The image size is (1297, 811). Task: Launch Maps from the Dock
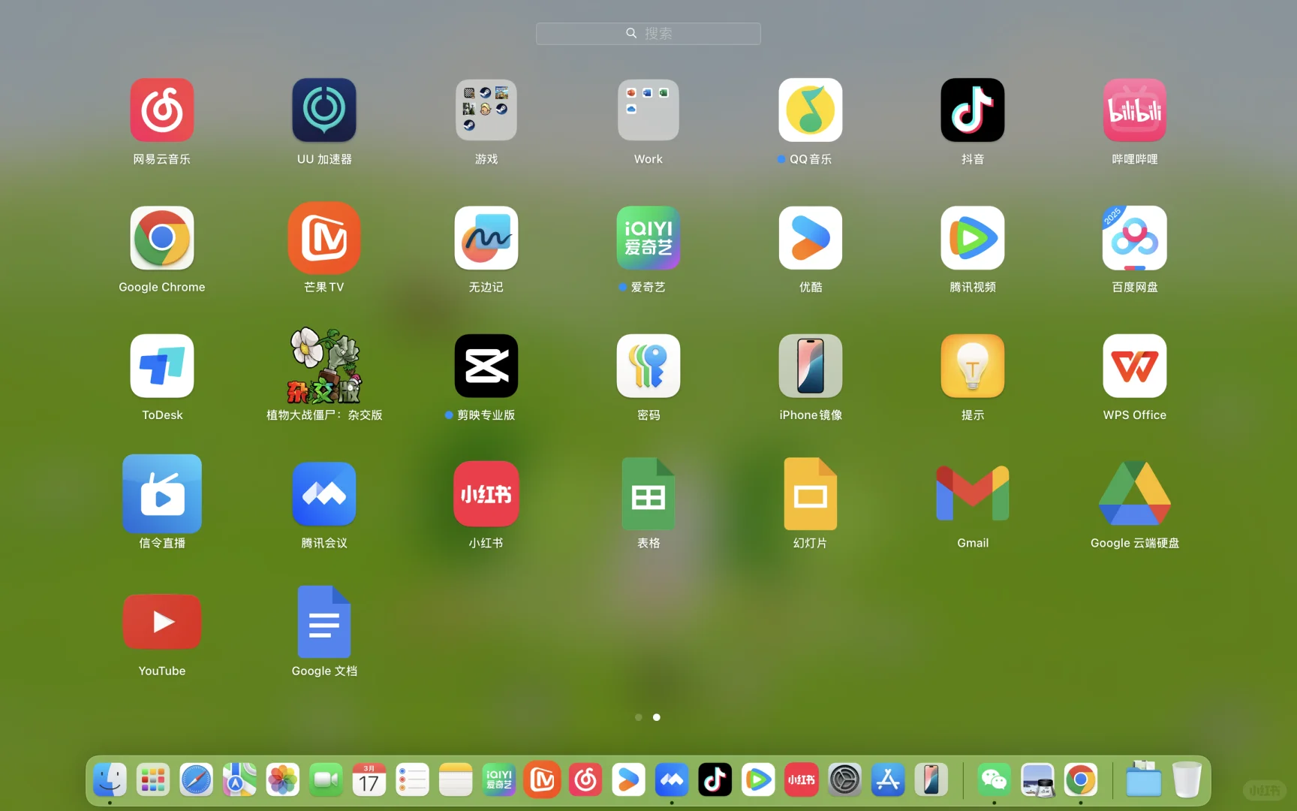point(239,780)
